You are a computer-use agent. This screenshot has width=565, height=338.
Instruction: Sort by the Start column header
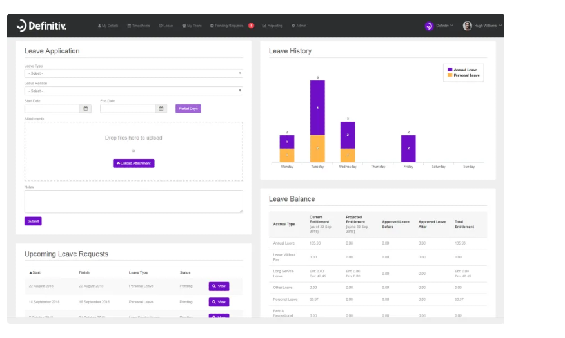coord(35,272)
